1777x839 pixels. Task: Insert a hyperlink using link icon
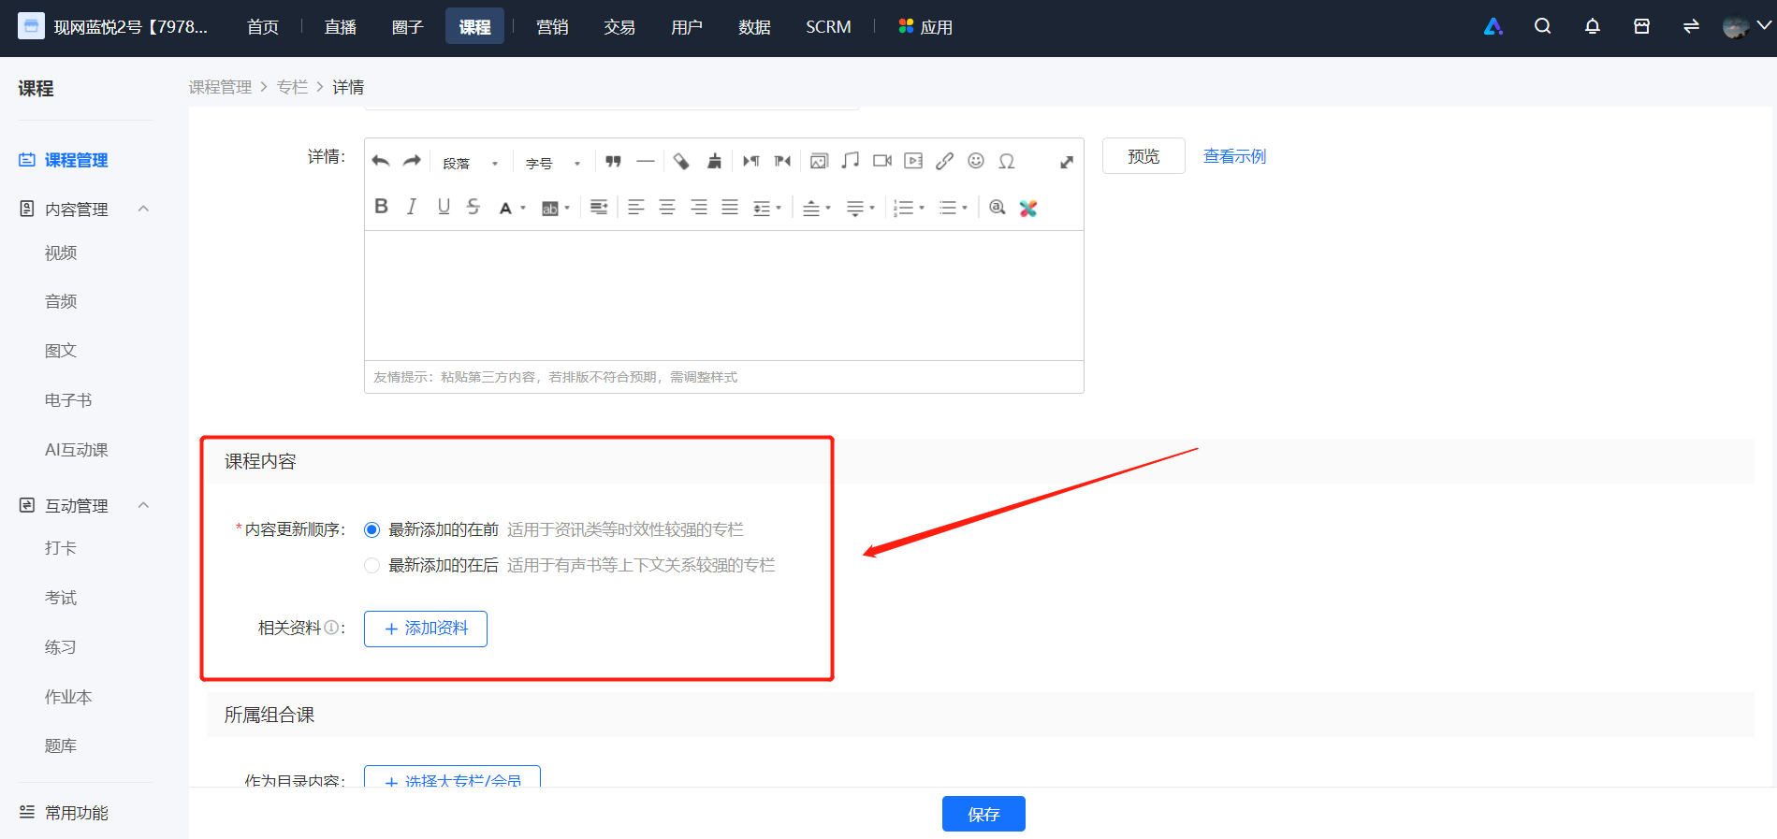(944, 161)
